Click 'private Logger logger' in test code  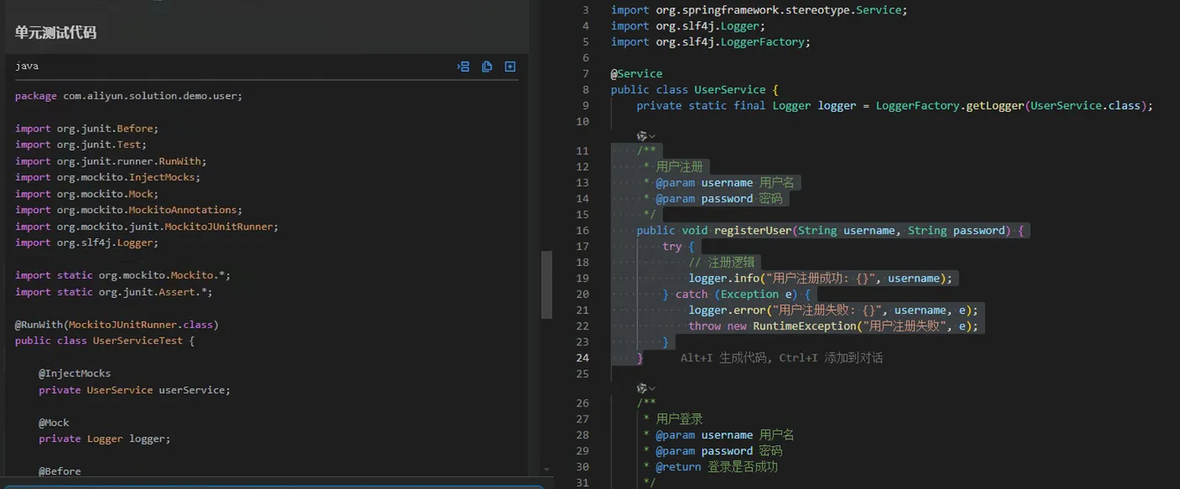[x=105, y=439]
